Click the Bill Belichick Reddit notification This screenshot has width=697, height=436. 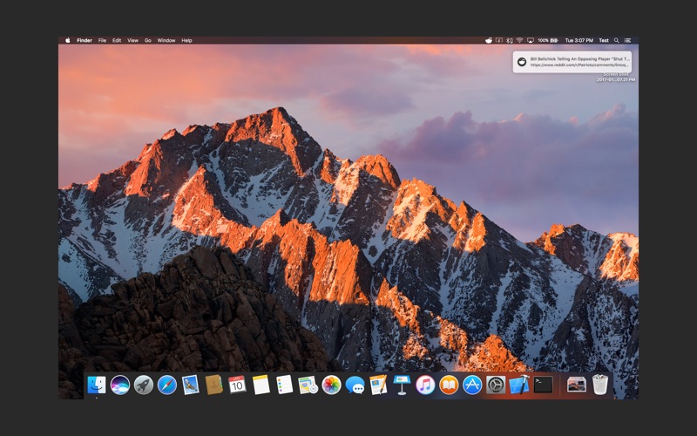pos(572,62)
